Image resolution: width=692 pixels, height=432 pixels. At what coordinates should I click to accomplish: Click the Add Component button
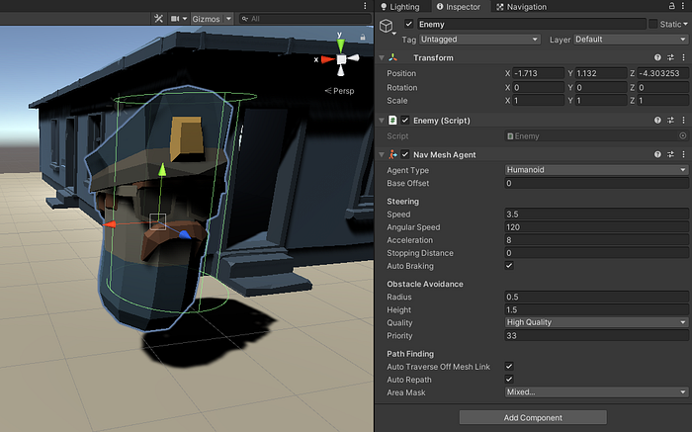click(532, 417)
